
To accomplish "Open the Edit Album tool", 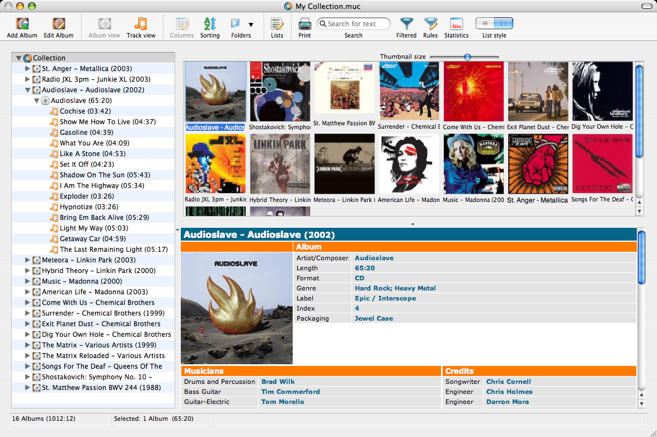I will click(x=59, y=24).
